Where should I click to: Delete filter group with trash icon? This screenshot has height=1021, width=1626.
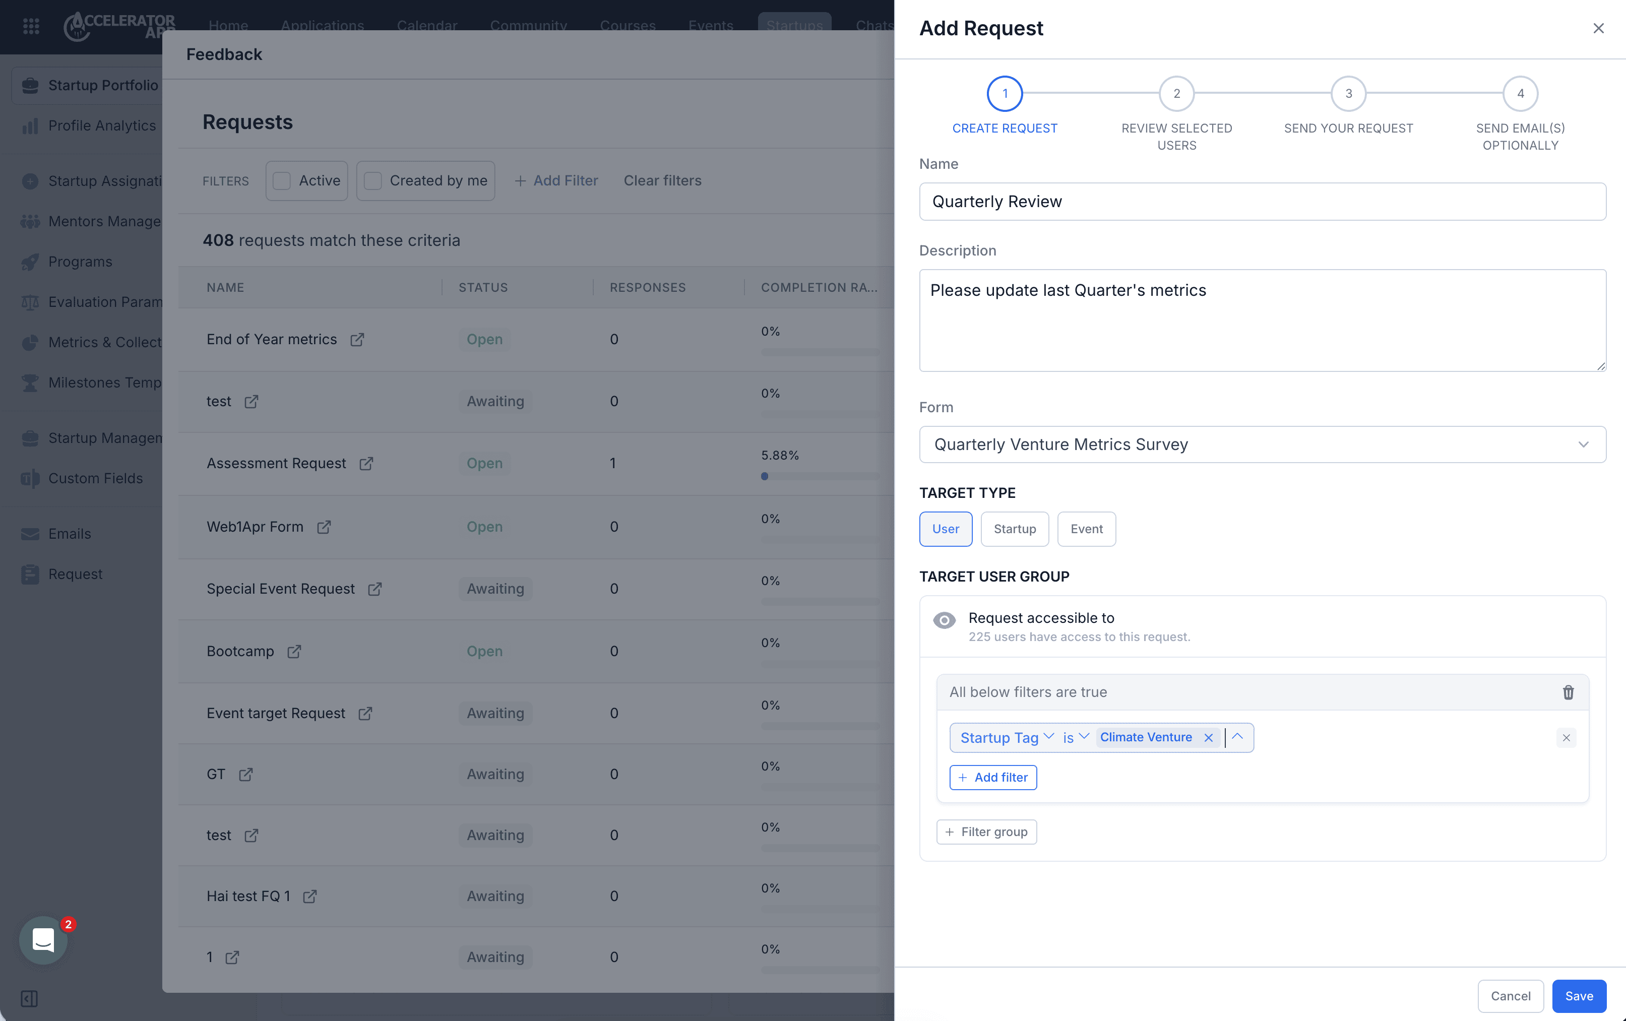pos(1568,692)
